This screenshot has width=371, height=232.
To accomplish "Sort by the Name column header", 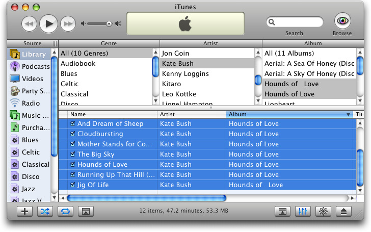I will tap(113, 114).
